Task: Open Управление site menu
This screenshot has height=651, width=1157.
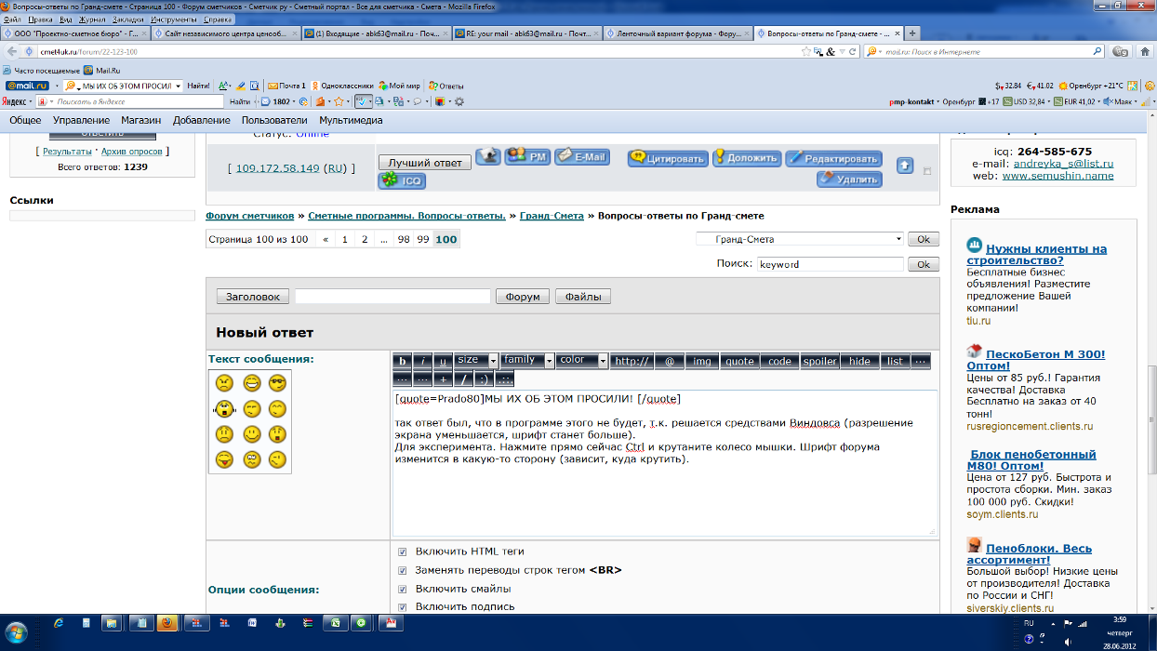Action: pyautogui.click(x=82, y=120)
